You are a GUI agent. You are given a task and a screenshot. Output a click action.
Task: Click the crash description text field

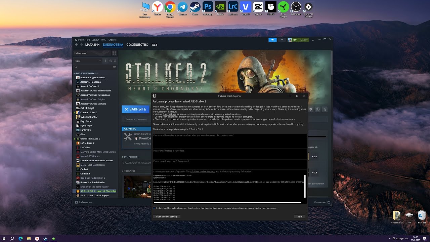tap(229, 141)
